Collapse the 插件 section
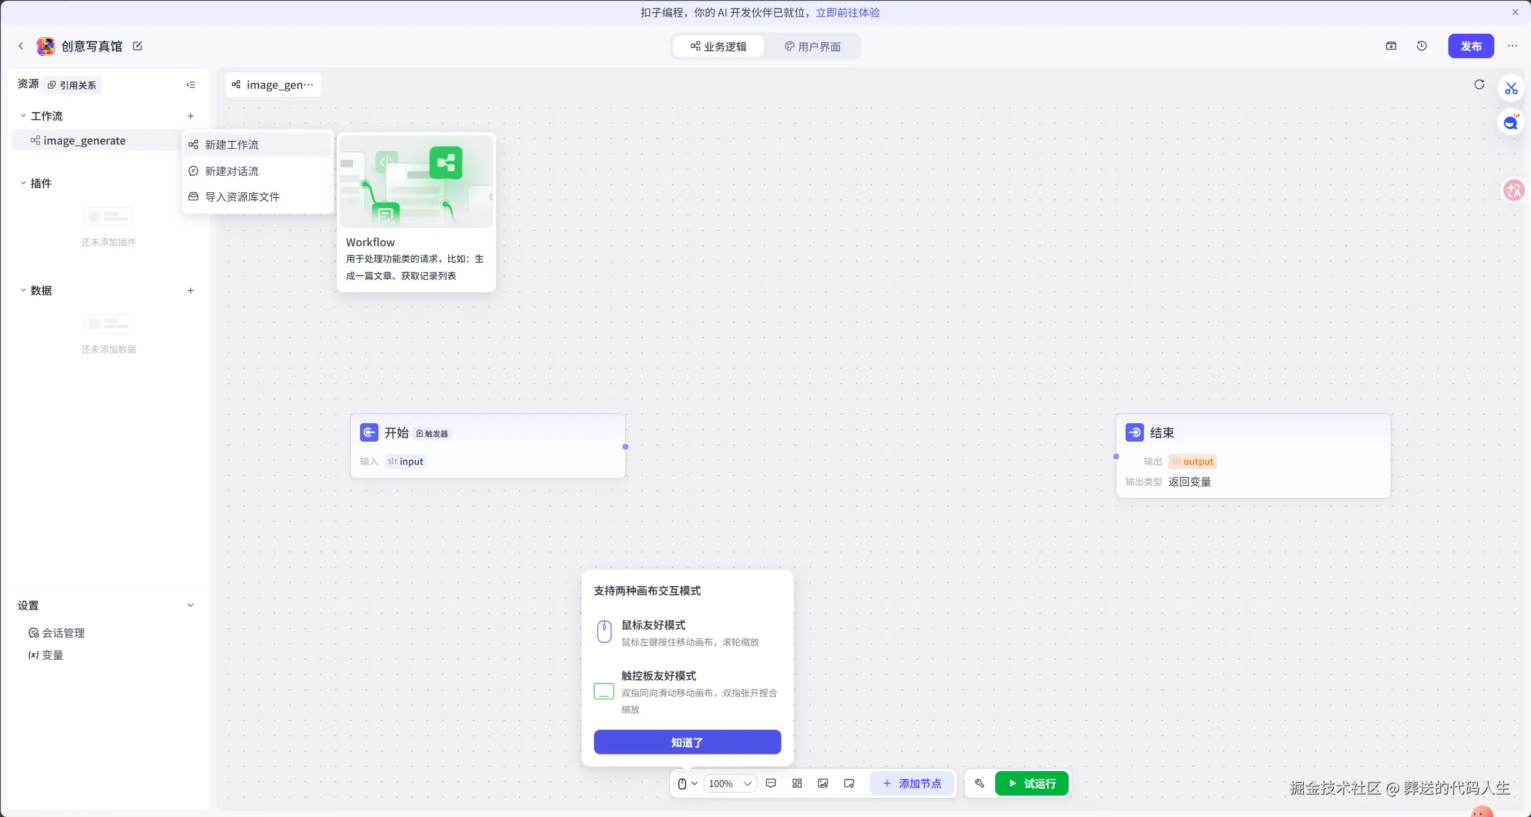The height and width of the screenshot is (817, 1531). (23, 183)
